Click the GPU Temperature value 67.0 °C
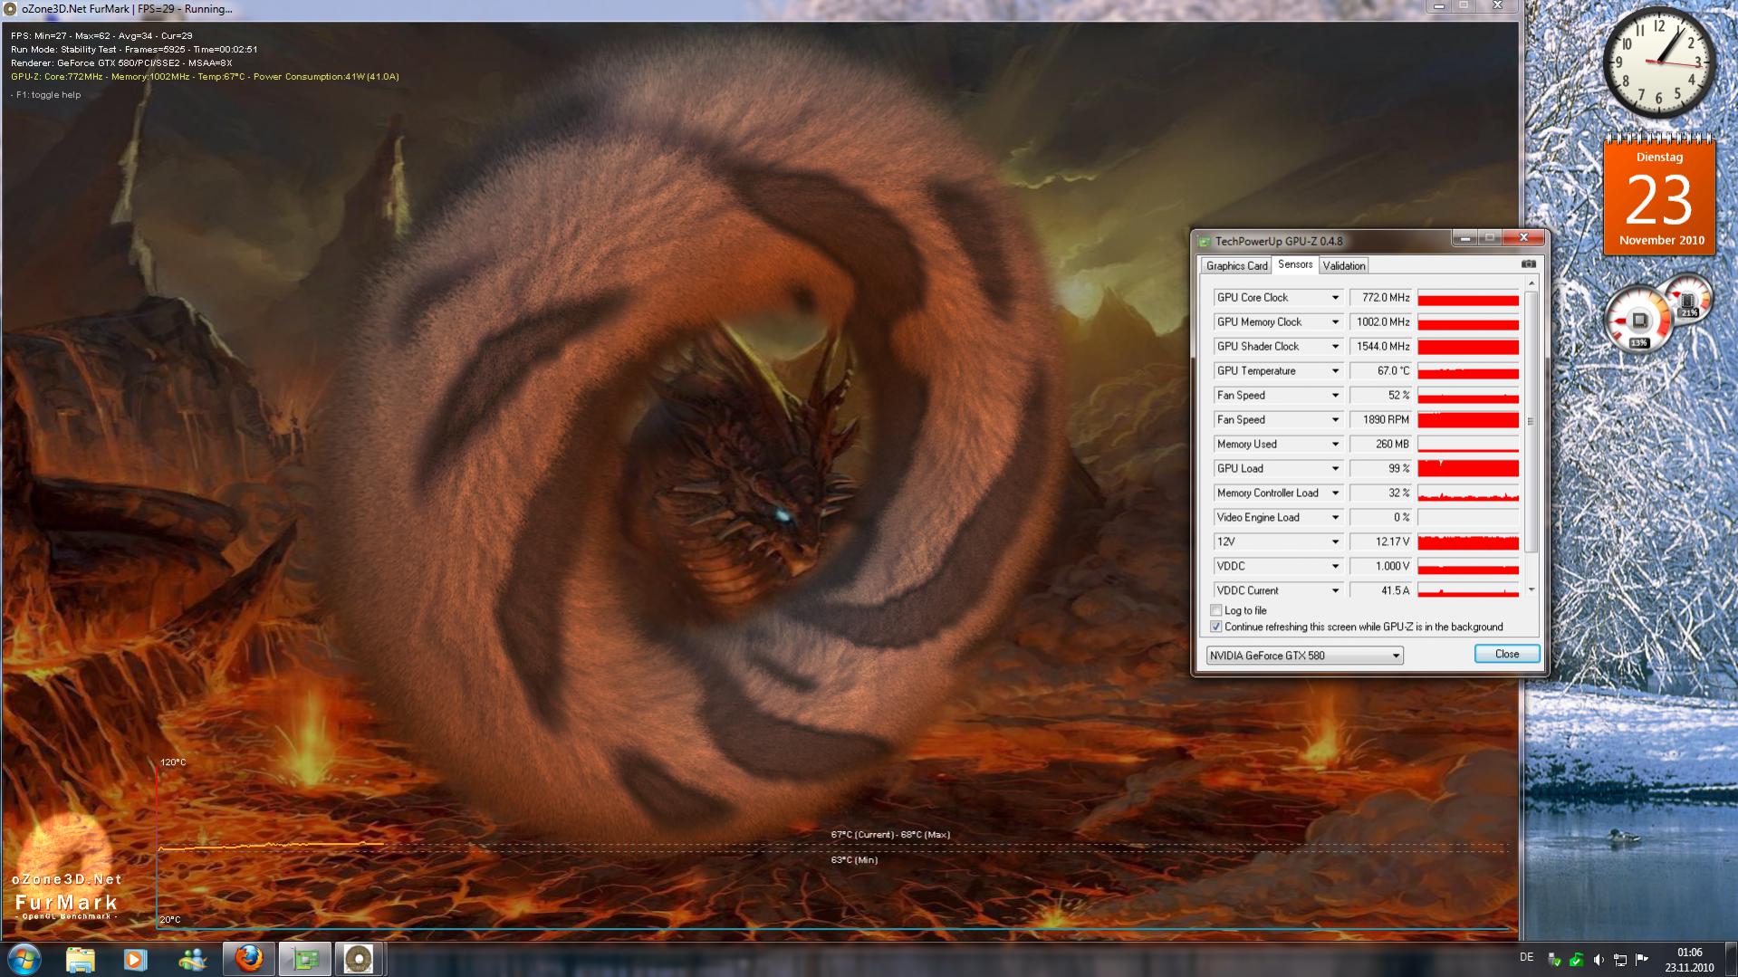This screenshot has height=977, width=1738. click(x=1380, y=371)
